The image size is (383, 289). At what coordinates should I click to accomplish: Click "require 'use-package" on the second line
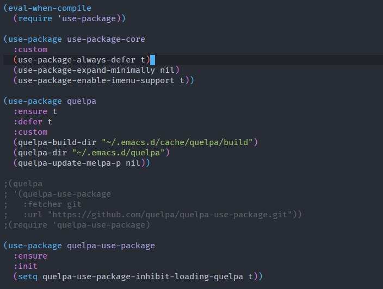click(67, 18)
